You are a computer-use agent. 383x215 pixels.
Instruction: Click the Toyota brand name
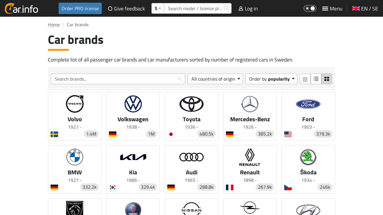pyautogui.click(x=191, y=119)
